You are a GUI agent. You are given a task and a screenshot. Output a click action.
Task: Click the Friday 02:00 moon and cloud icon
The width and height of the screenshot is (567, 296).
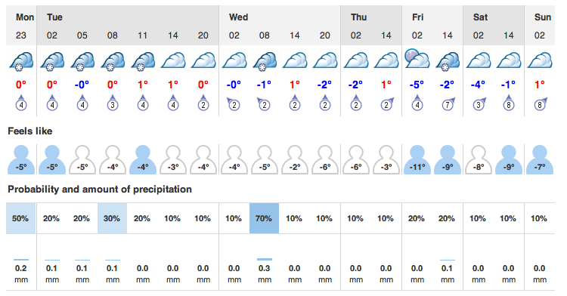tap(417, 59)
